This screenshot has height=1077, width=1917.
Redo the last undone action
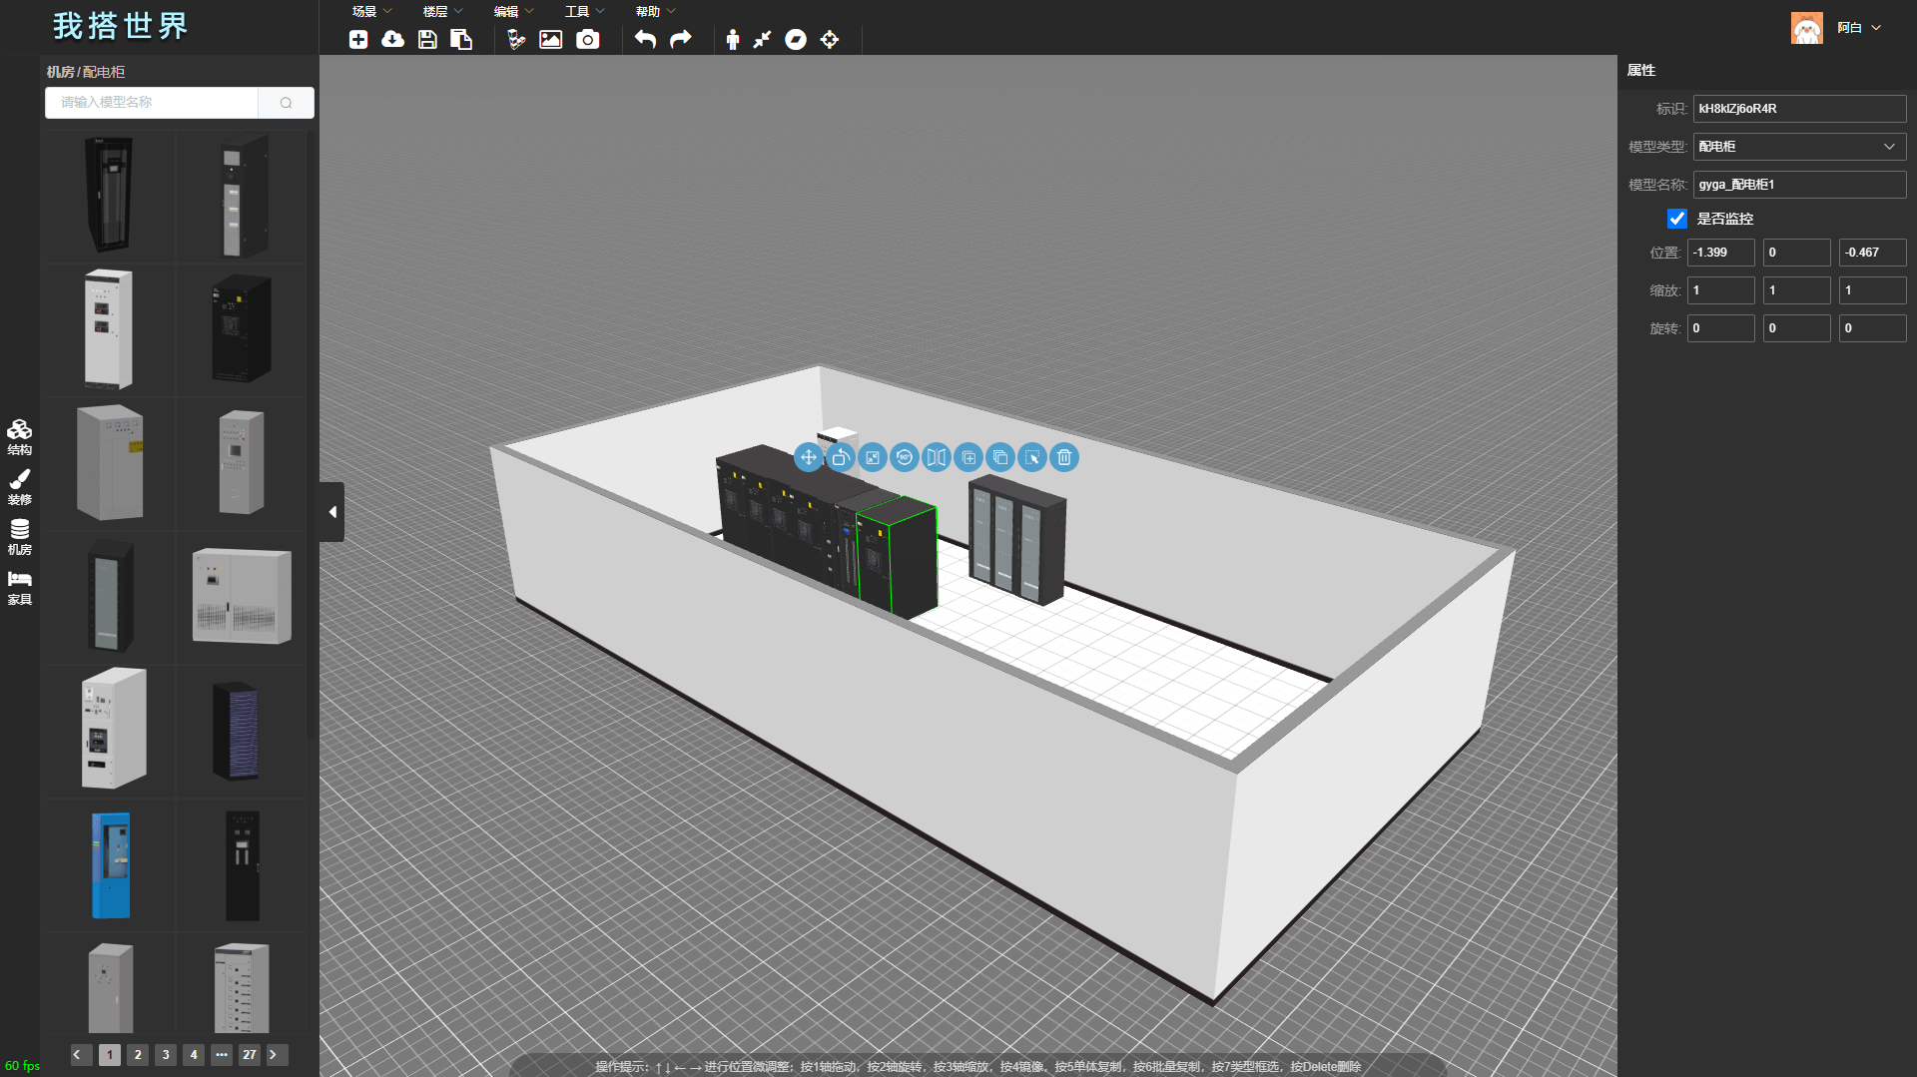pos(681,40)
